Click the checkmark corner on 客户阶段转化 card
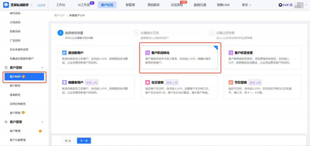 (x=216, y=47)
